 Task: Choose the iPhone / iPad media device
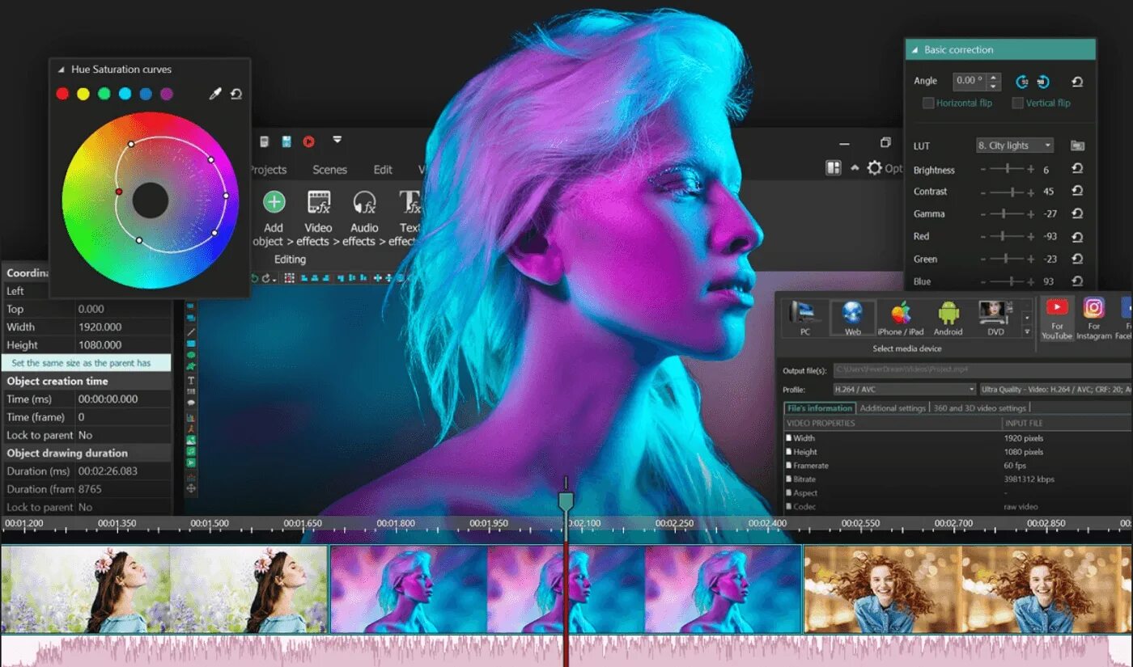click(x=901, y=318)
